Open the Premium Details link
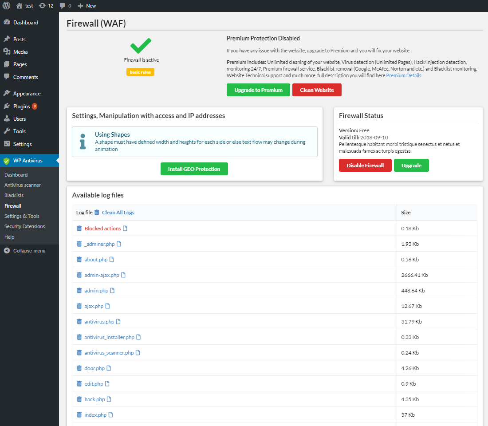This screenshot has height=426, width=488. 403,75
